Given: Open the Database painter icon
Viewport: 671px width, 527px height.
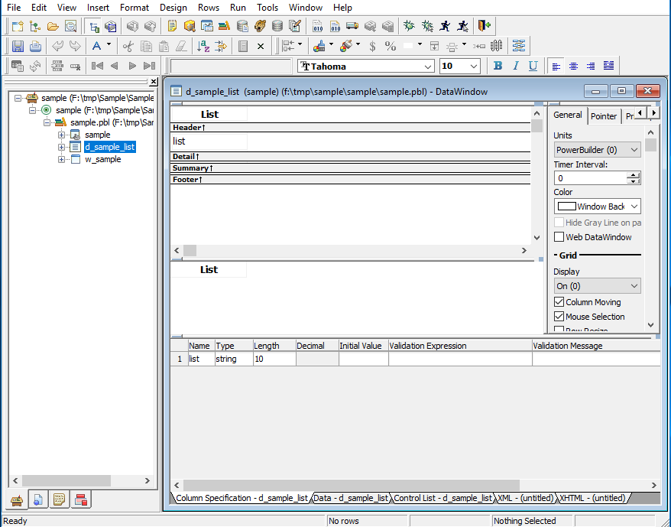Looking at the screenshot, I should click(276, 25).
